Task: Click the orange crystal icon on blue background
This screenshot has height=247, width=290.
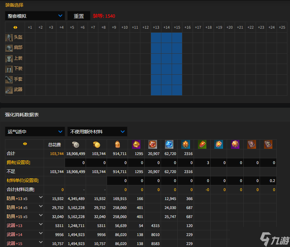Action: [219, 144]
